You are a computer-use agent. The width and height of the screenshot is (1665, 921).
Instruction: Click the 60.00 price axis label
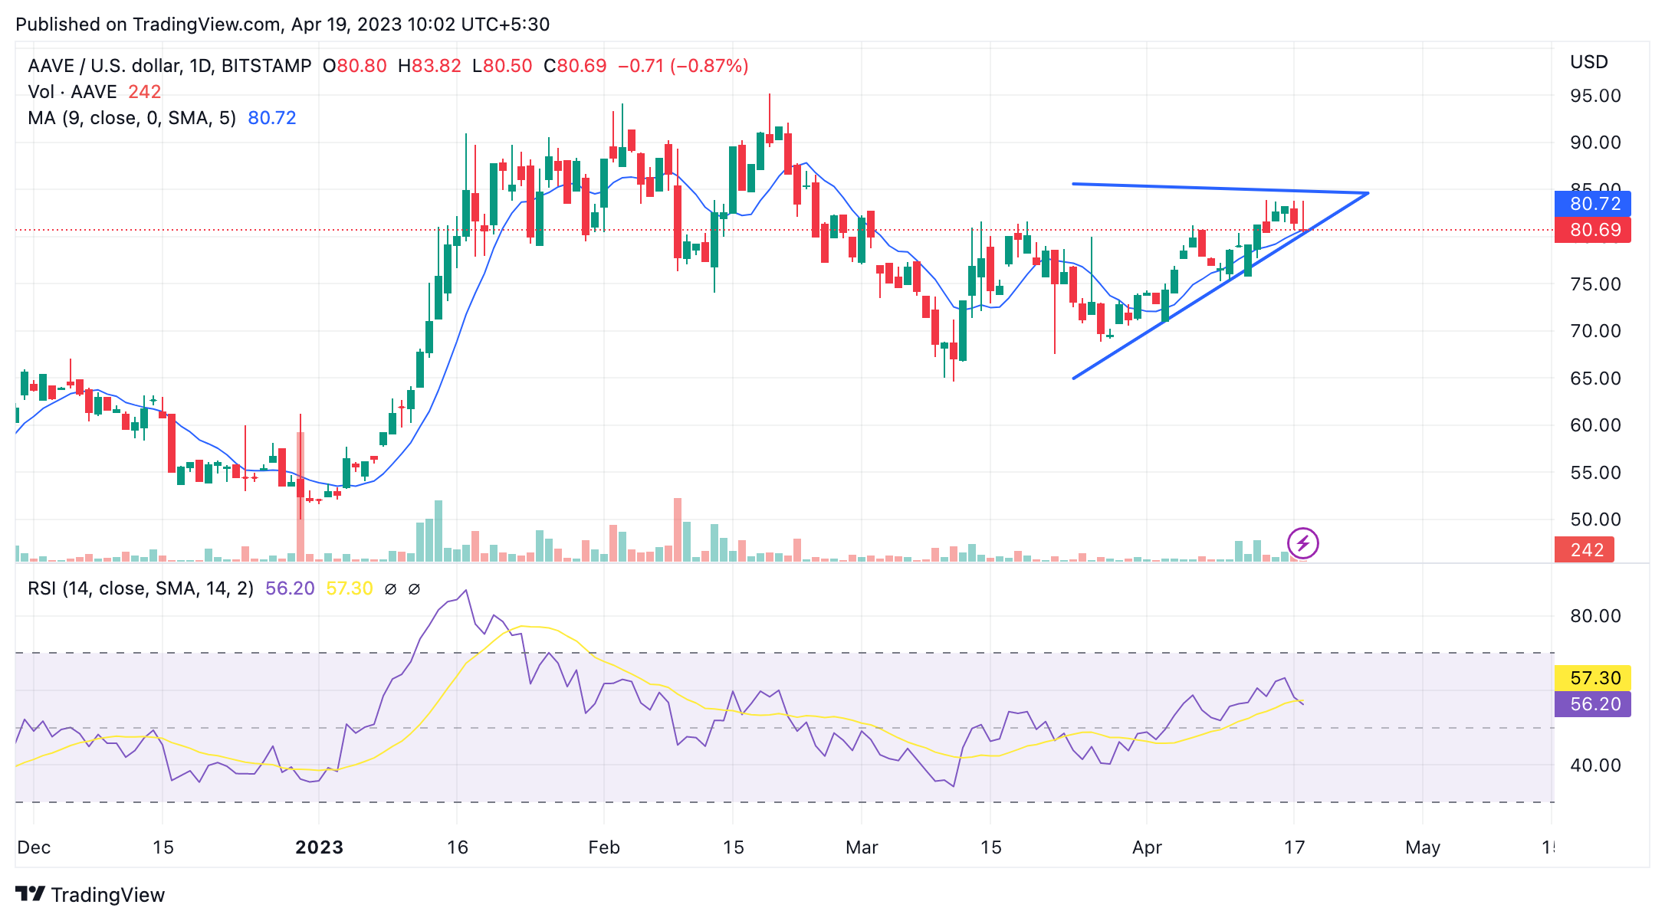coord(1595,425)
